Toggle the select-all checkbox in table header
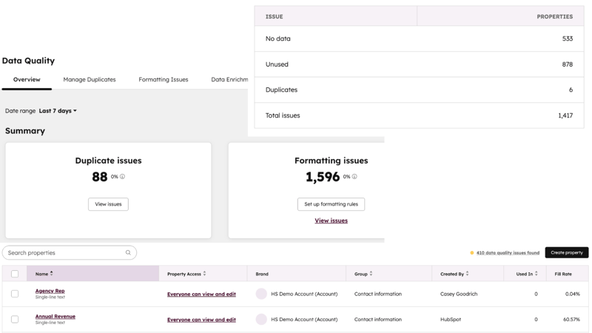Viewport: 592px width, 333px height. click(x=15, y=274)
